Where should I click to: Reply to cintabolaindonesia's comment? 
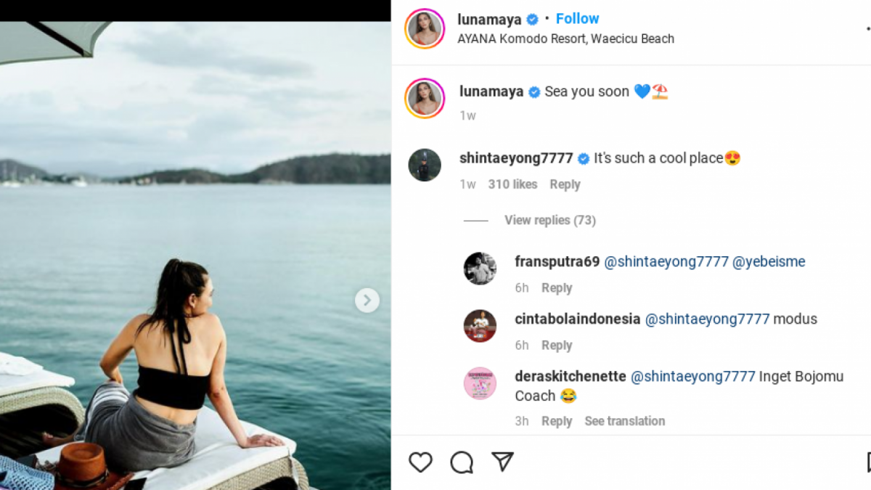(557, 345)
